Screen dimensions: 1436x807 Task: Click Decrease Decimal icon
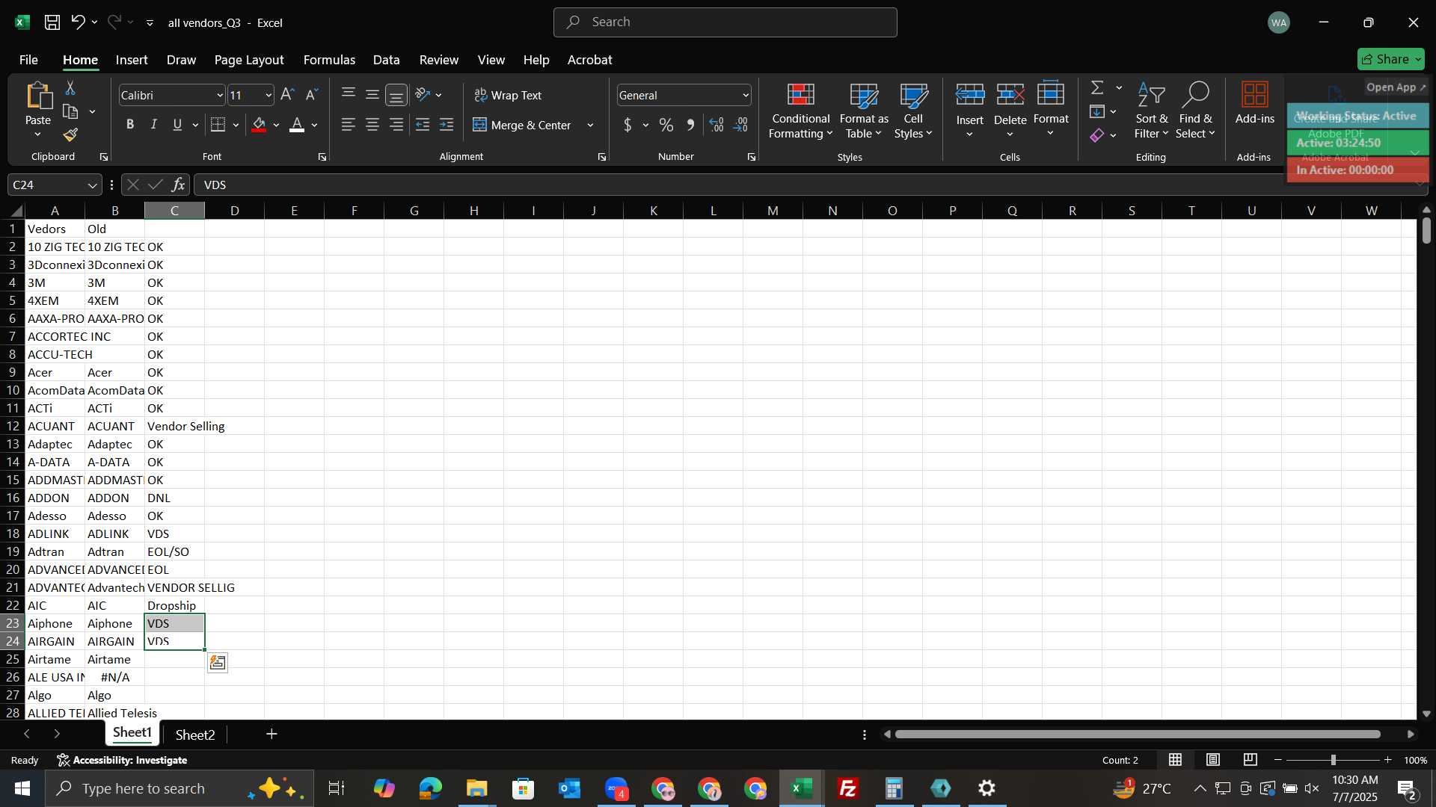coord(740,125)
